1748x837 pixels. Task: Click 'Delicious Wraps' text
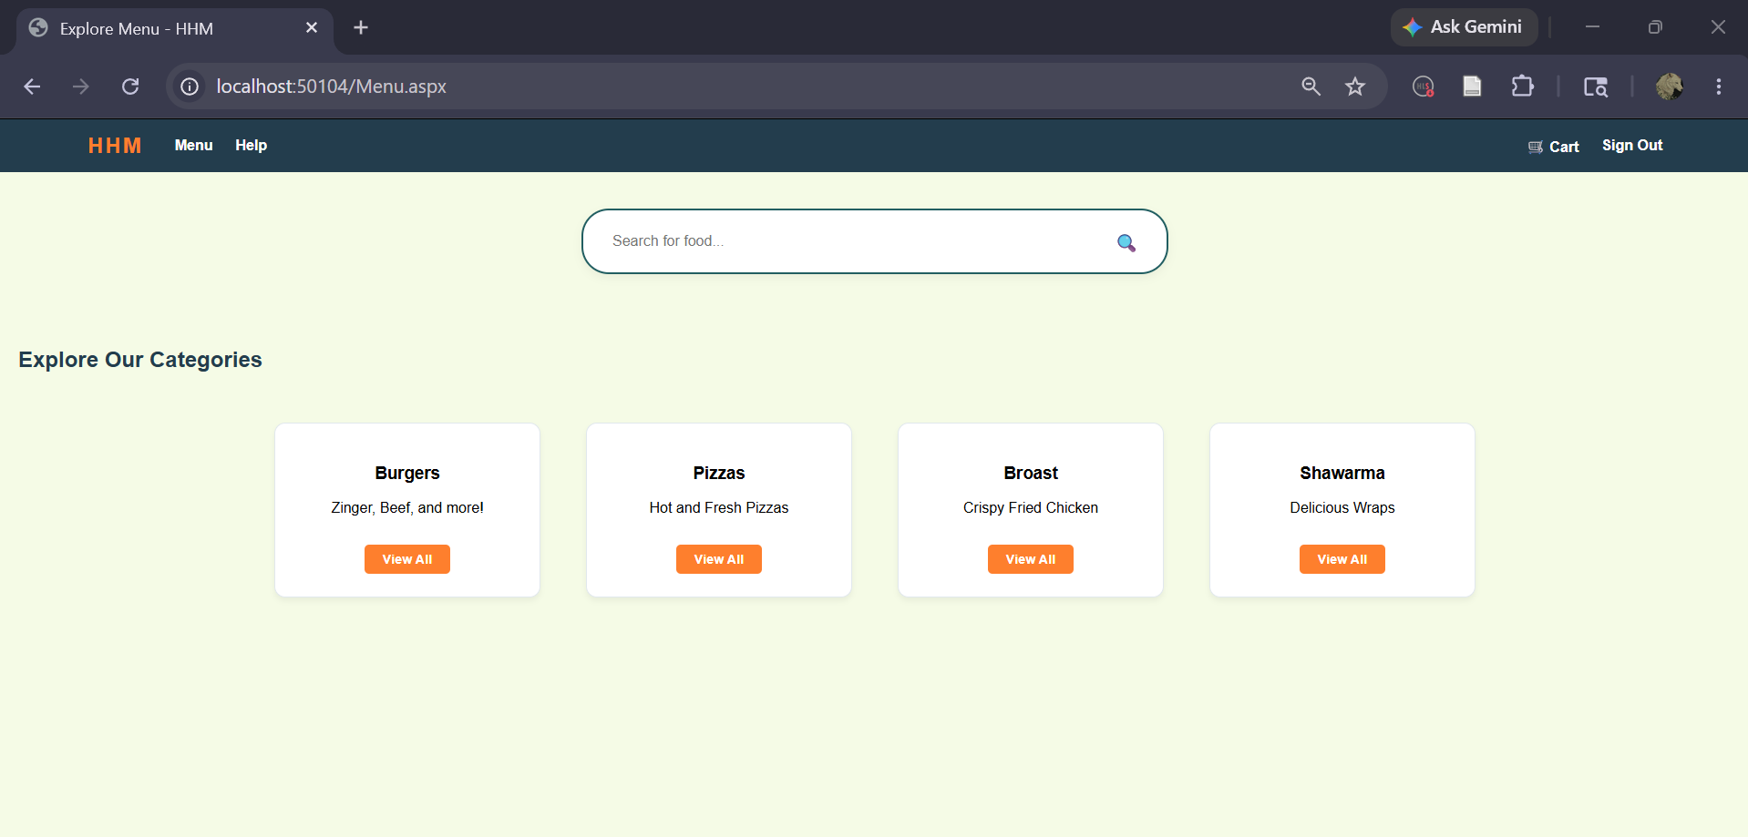point(1342,507)
